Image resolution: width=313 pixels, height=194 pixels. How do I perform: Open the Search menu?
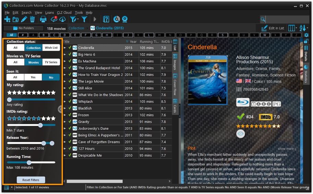26,13
